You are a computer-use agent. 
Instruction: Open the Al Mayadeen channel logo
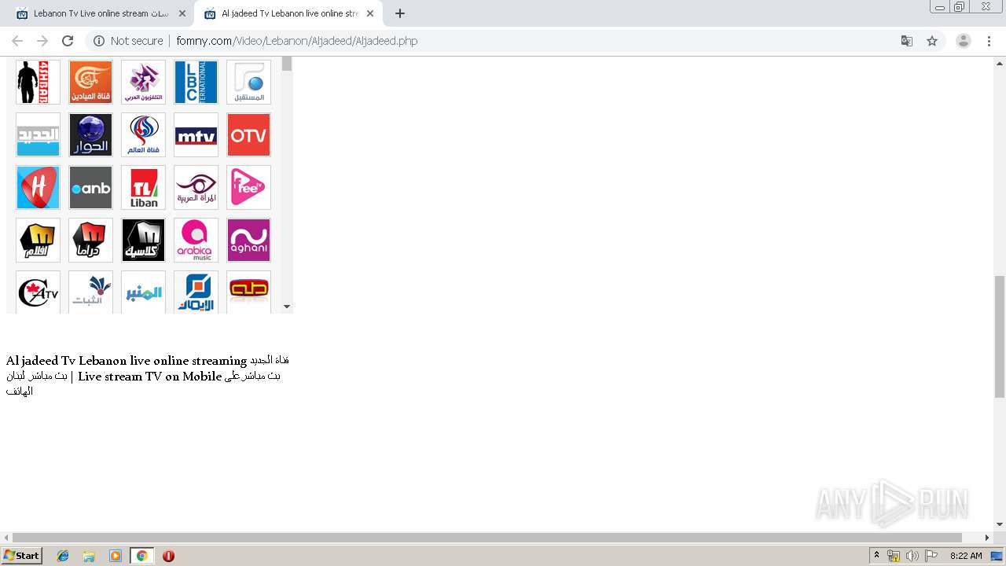[x=90, y=82]
